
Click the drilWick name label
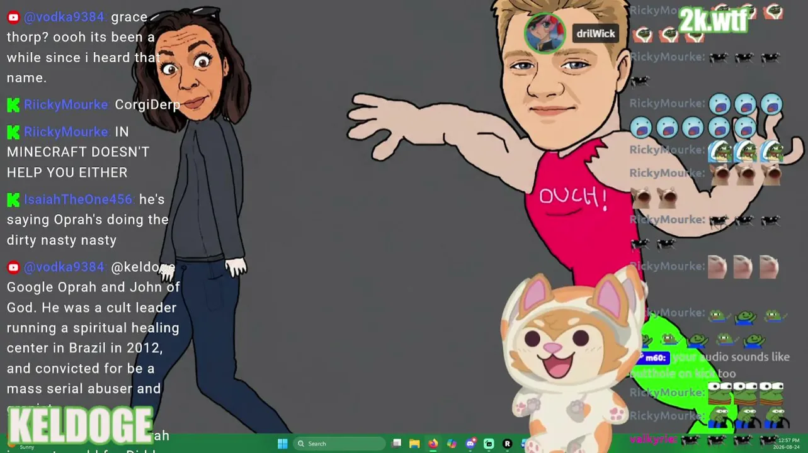pos(596,34)
